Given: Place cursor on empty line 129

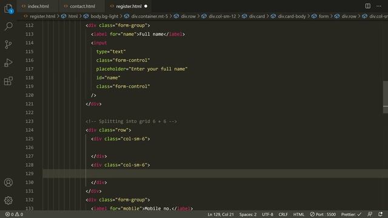Looking at the screenshot, I should coord(215,174).
